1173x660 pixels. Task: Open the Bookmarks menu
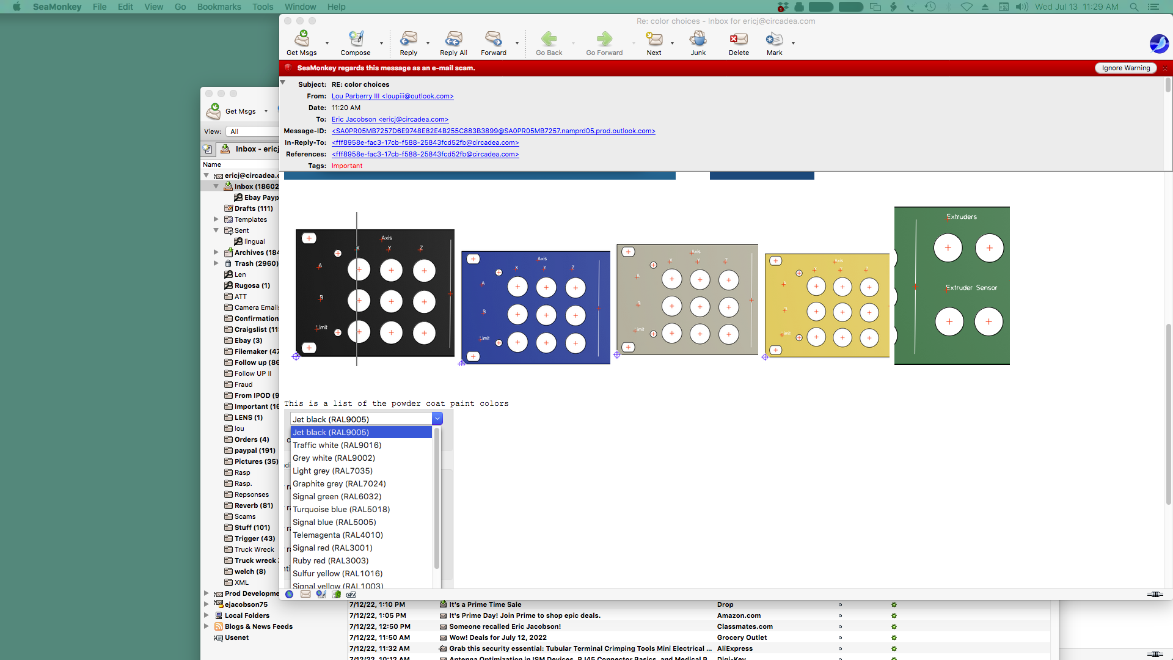click(219, 7)
